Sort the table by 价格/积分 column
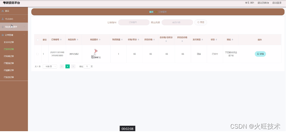 click(138, 40)
